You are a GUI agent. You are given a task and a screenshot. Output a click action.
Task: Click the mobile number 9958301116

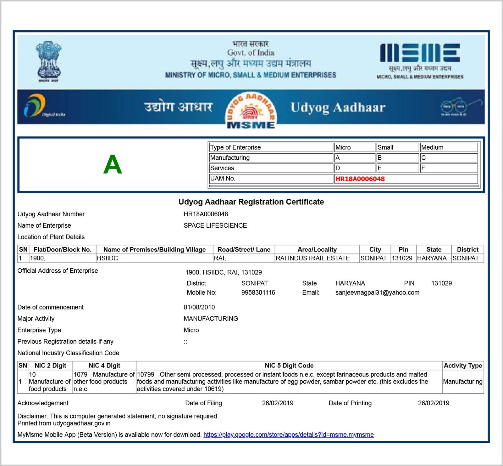(x=258, y=293)
